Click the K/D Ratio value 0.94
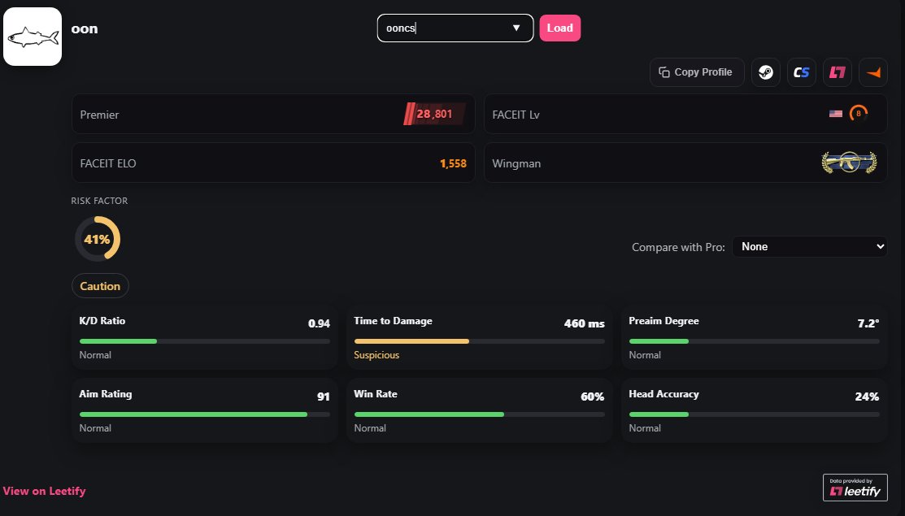The height and width of the screenshot is (516, 905). [x=320, y=323]
